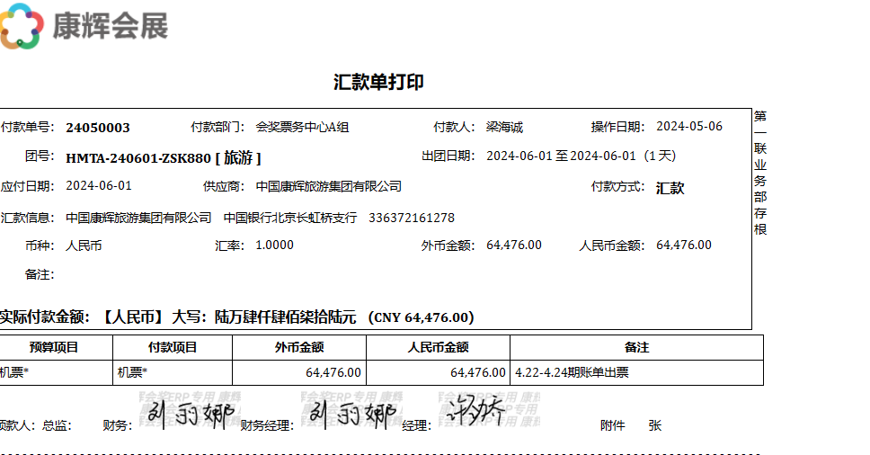Click the department value 会奖票务中心A组

click(302, 128)
